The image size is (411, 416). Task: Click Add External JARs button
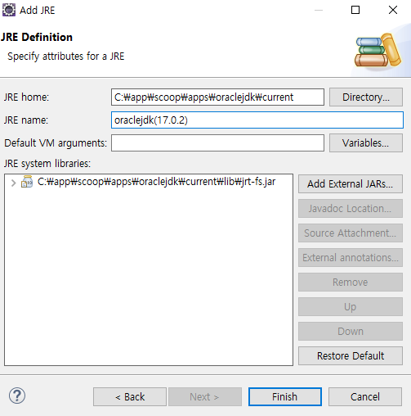351,184
